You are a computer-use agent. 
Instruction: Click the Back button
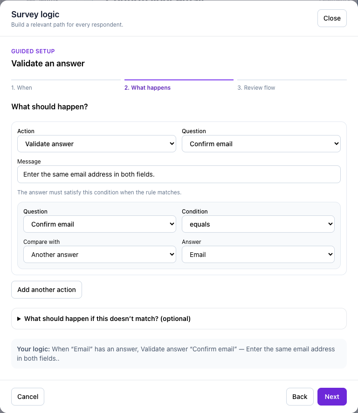coord(300,396)
